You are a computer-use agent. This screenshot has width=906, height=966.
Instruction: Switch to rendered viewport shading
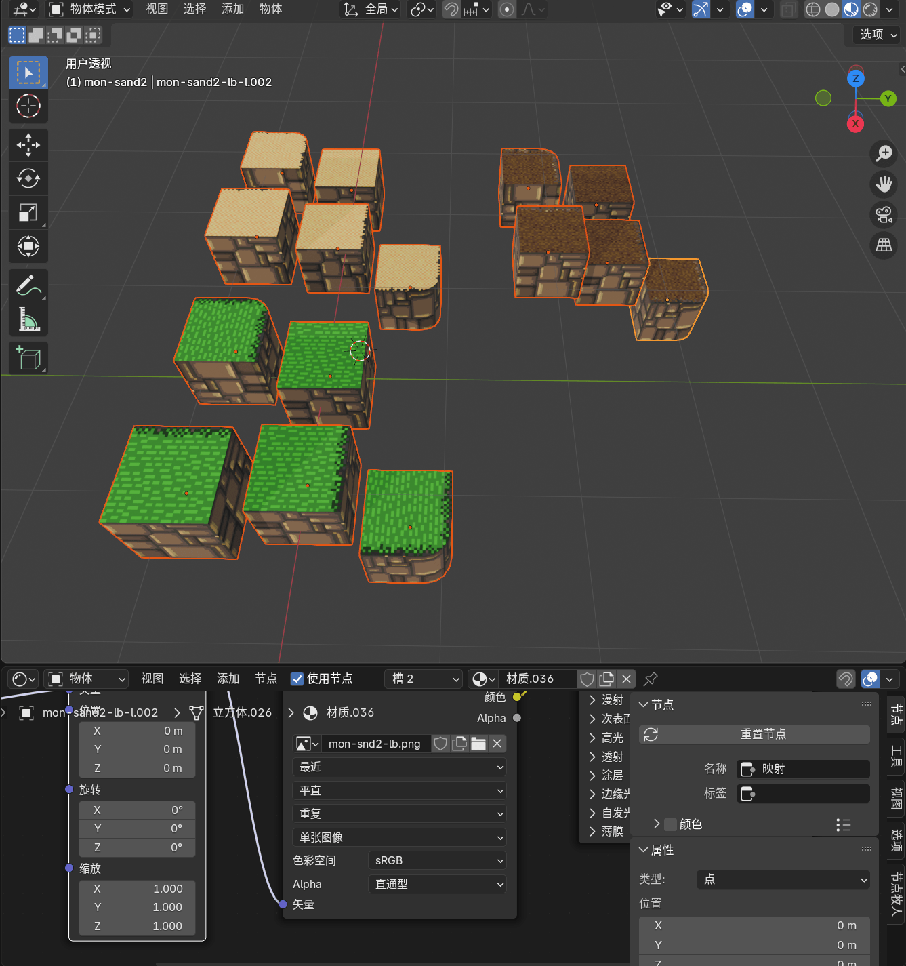(x=870, y=9)
